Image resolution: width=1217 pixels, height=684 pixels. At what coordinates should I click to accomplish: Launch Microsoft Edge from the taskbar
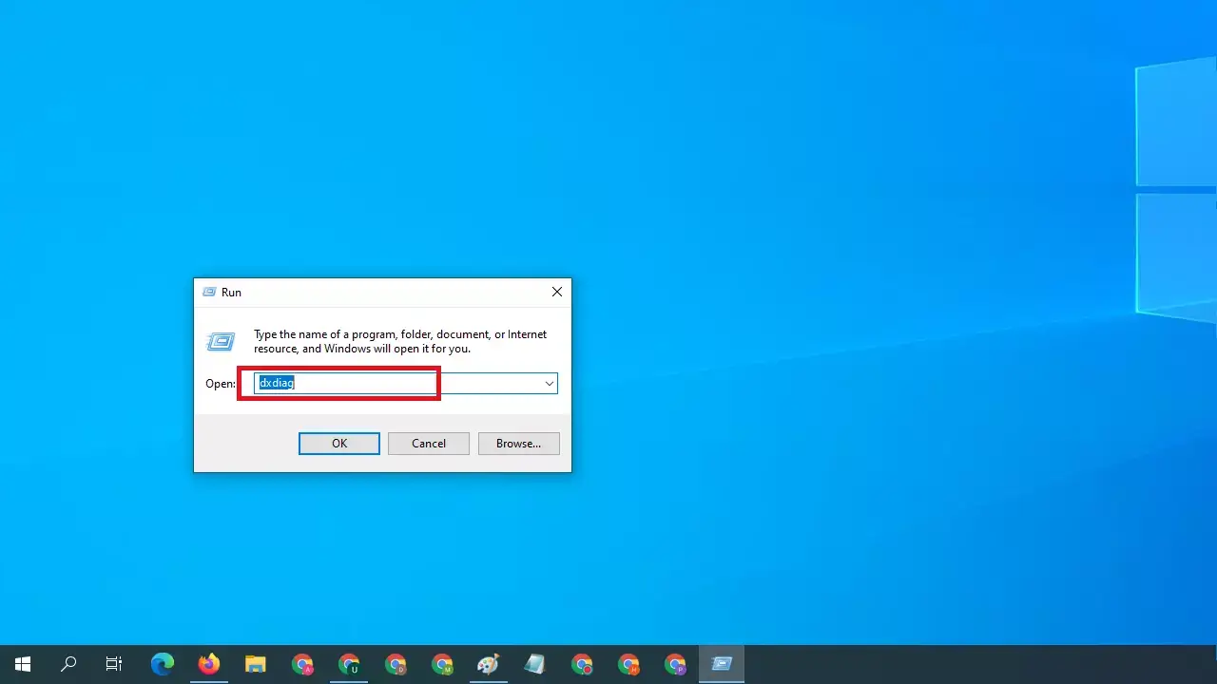tap(163, 664)
